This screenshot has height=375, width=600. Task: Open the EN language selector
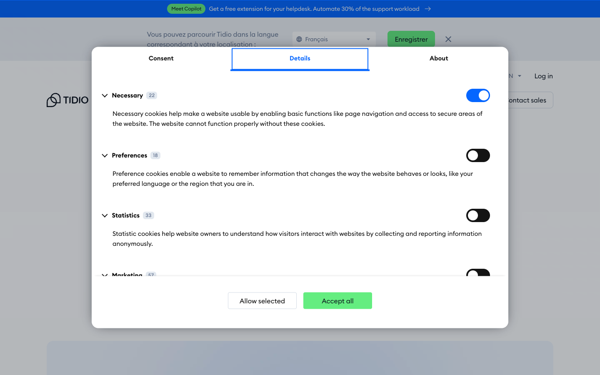[x=513, y=76]
